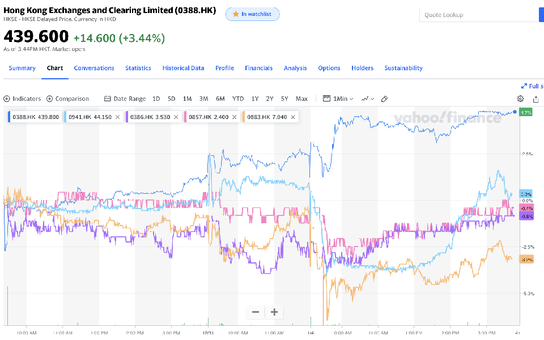Open the Indicators plus icon
The image size is (544, 340).
(7, 99)
